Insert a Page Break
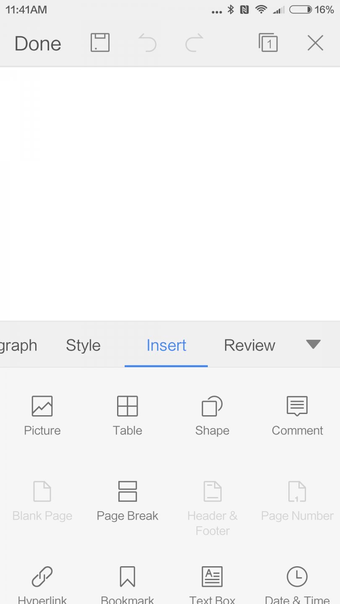 pos(127,500)
